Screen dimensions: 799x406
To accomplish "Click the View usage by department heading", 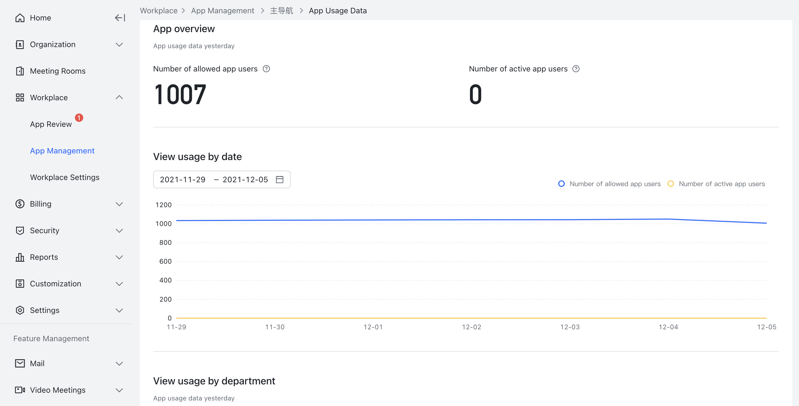I will (214, 381).
